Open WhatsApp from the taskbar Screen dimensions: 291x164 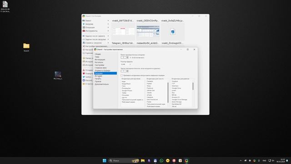(x=161, y=161)
